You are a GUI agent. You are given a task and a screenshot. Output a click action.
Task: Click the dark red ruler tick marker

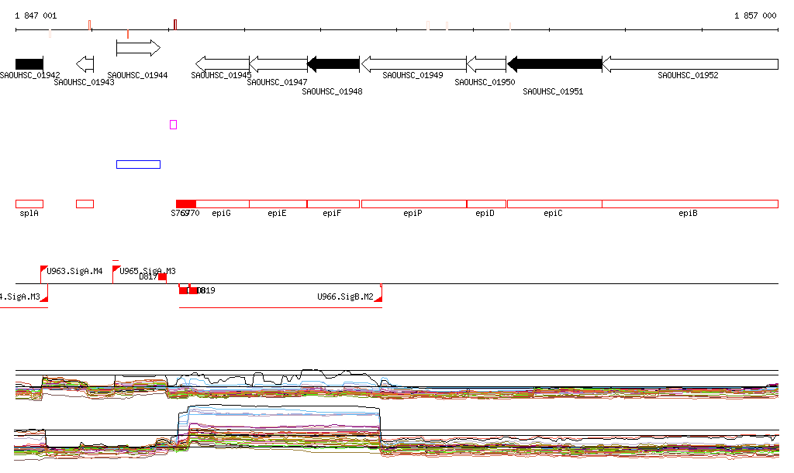(x=175, y=25)
